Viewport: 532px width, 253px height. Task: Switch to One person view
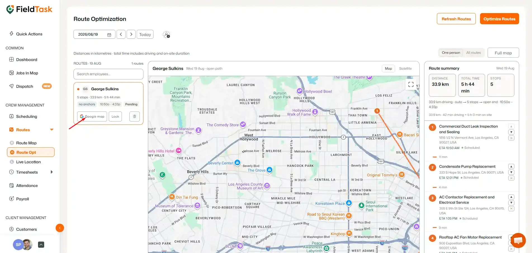tap(451, 53)
